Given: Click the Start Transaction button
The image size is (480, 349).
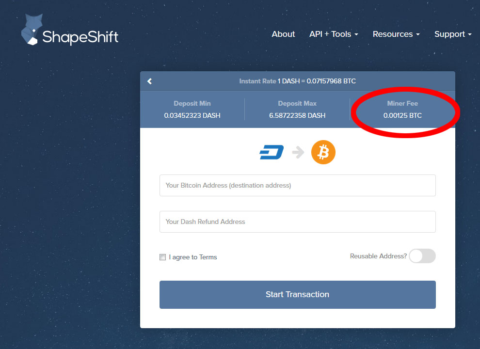Looking at the screenshot, I should [298, 295].
